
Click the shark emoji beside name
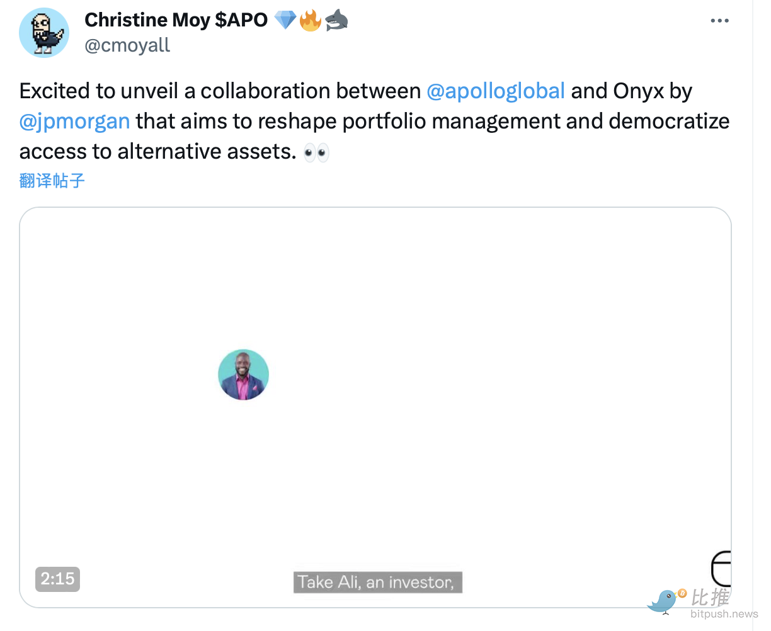tap(336, 20)
